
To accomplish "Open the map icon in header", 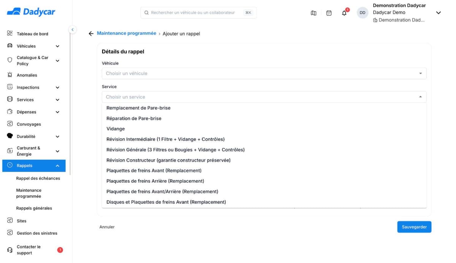I will pos(313,13).
